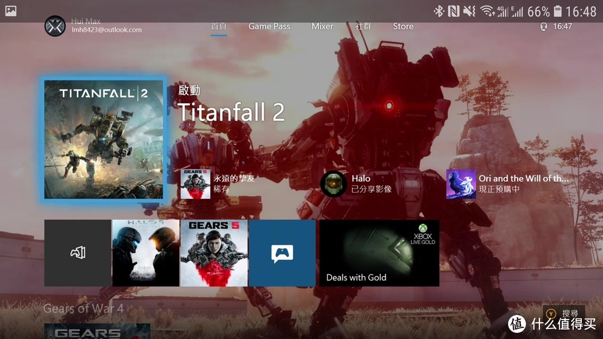
Task: Open the Gears of War 4 section heading
Action: (x=83, y=308)
